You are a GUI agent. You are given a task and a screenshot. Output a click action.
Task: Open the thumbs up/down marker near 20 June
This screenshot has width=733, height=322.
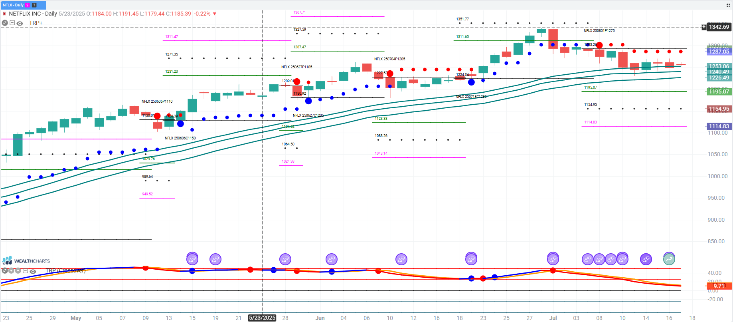pyautogui.click(x=471, y=259)
